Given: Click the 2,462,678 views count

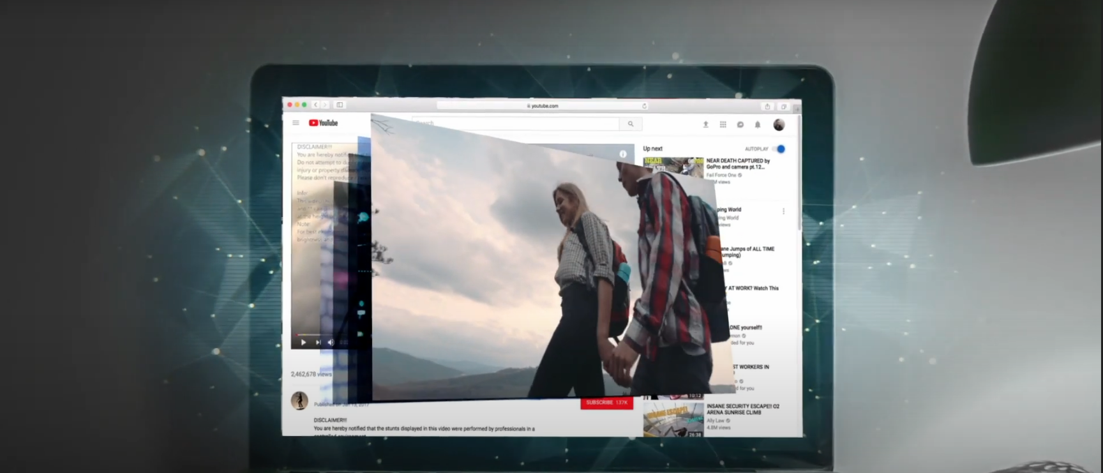Looking at the screenshot, I should [x=311, y=374].
